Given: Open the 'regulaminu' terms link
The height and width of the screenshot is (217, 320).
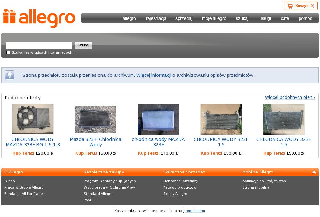Looking at the screenshot, I should 195,211.
